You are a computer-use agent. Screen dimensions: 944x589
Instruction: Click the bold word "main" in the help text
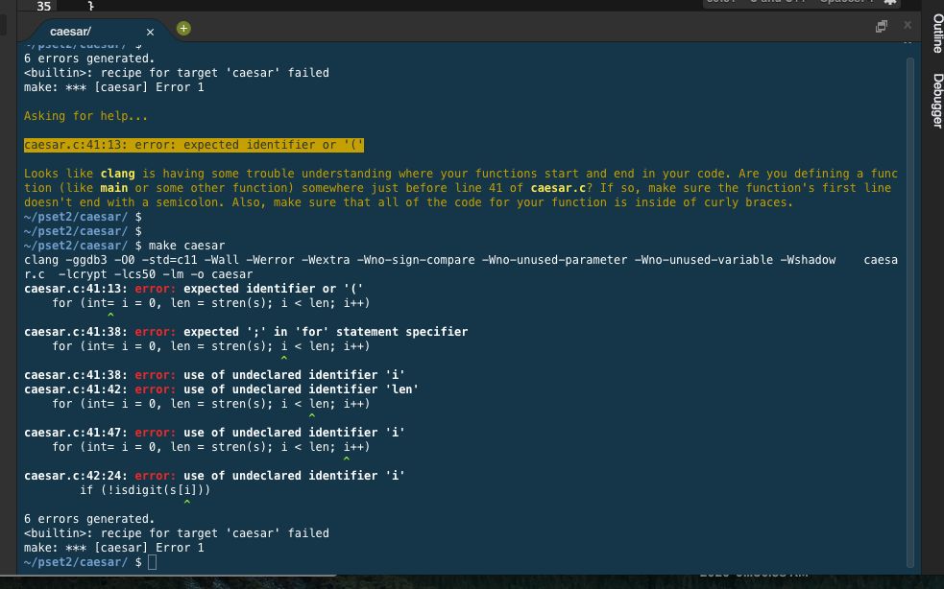point(113,188)
